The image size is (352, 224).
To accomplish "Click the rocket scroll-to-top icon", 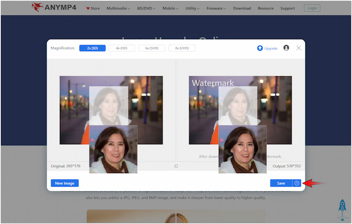I will coord(342,209).
